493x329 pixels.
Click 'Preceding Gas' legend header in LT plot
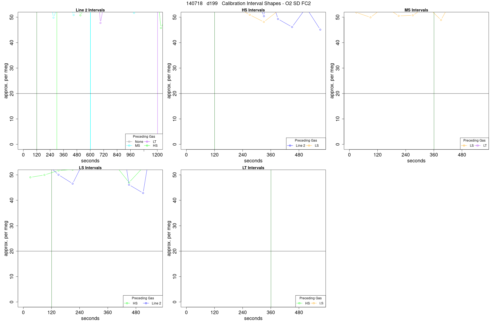[x=310, y=298]
